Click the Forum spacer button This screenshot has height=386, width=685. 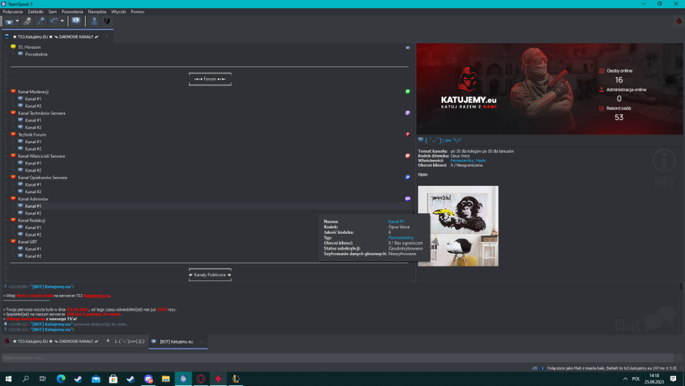(x=210, y=79)
